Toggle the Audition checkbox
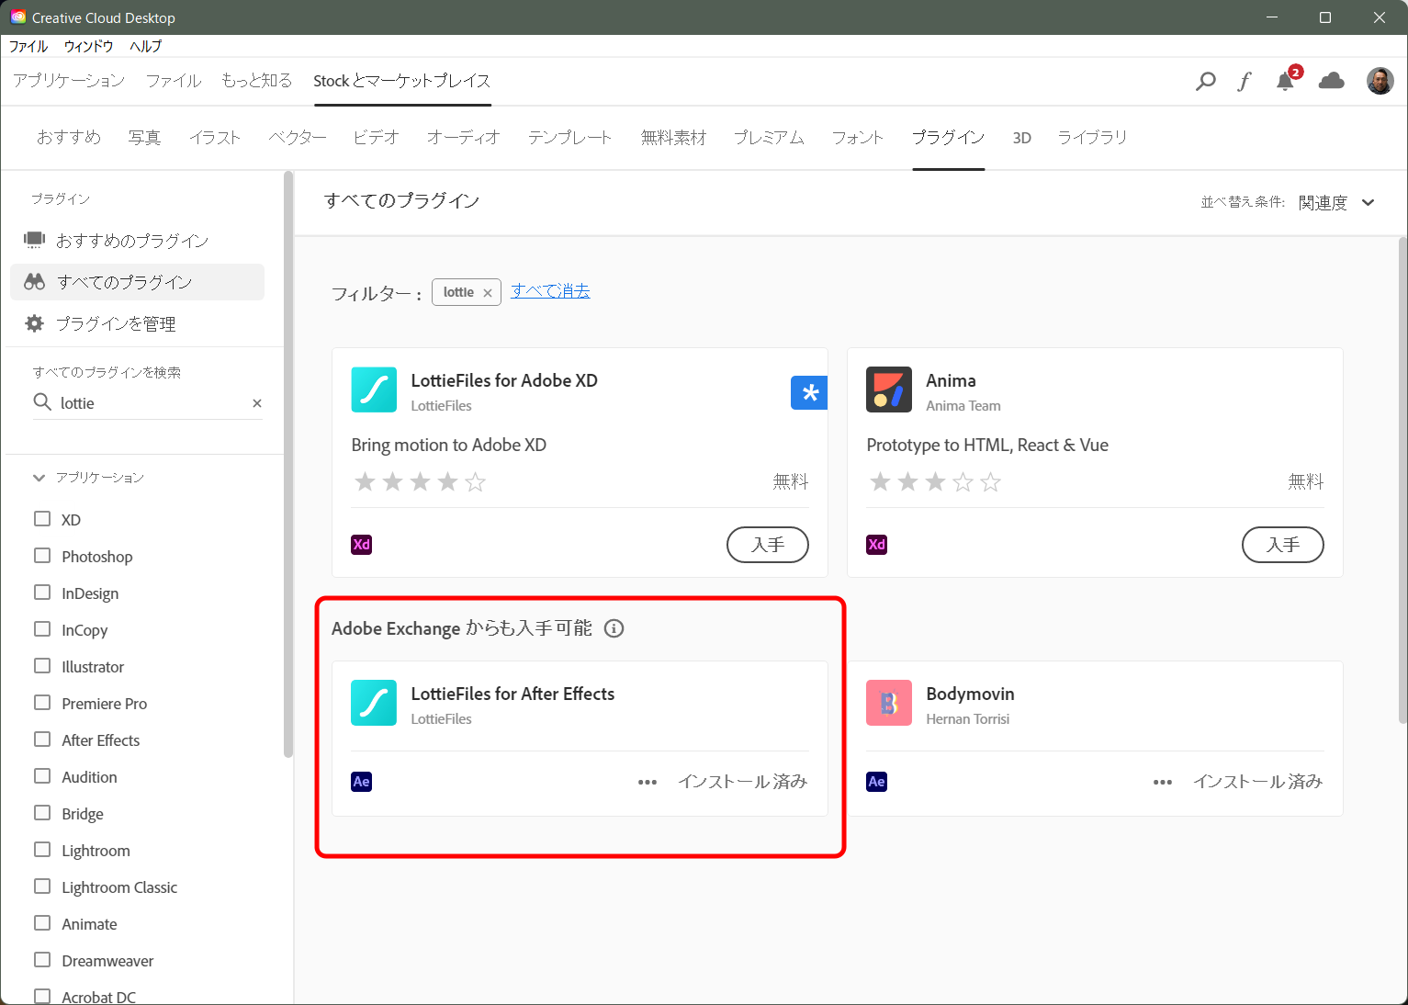Image resolution: width=1408 pixels, height=1005 pixels. tap(42, 776)
